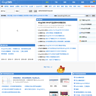Open KingCMS V9.10.0024更新日志 article

point(55,36)
